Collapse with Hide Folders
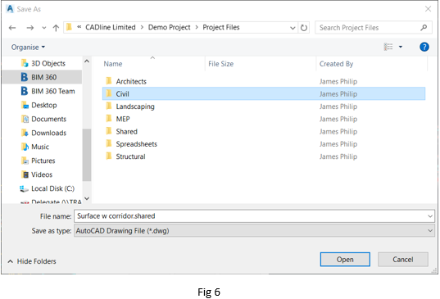440x299 pixels. pos(32,261)
